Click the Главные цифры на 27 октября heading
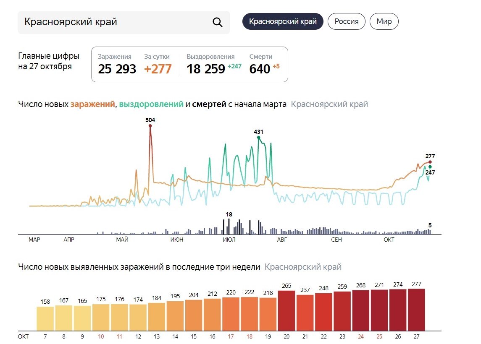Screen dimensions: 481x344 click(x=48, y=61)
